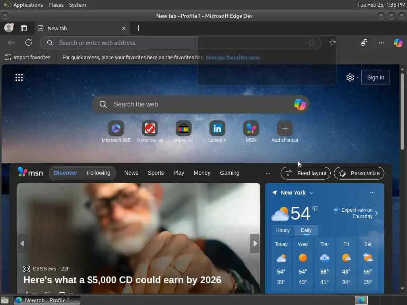Switch weather to Daily view
The width and height of the screenshot is (407, 305).
click(x=306, y=230)
